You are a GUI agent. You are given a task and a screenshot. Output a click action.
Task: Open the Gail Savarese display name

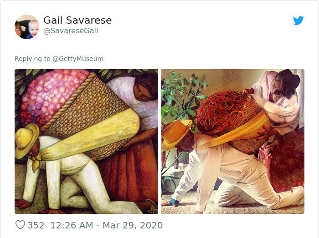coord(77,20)
